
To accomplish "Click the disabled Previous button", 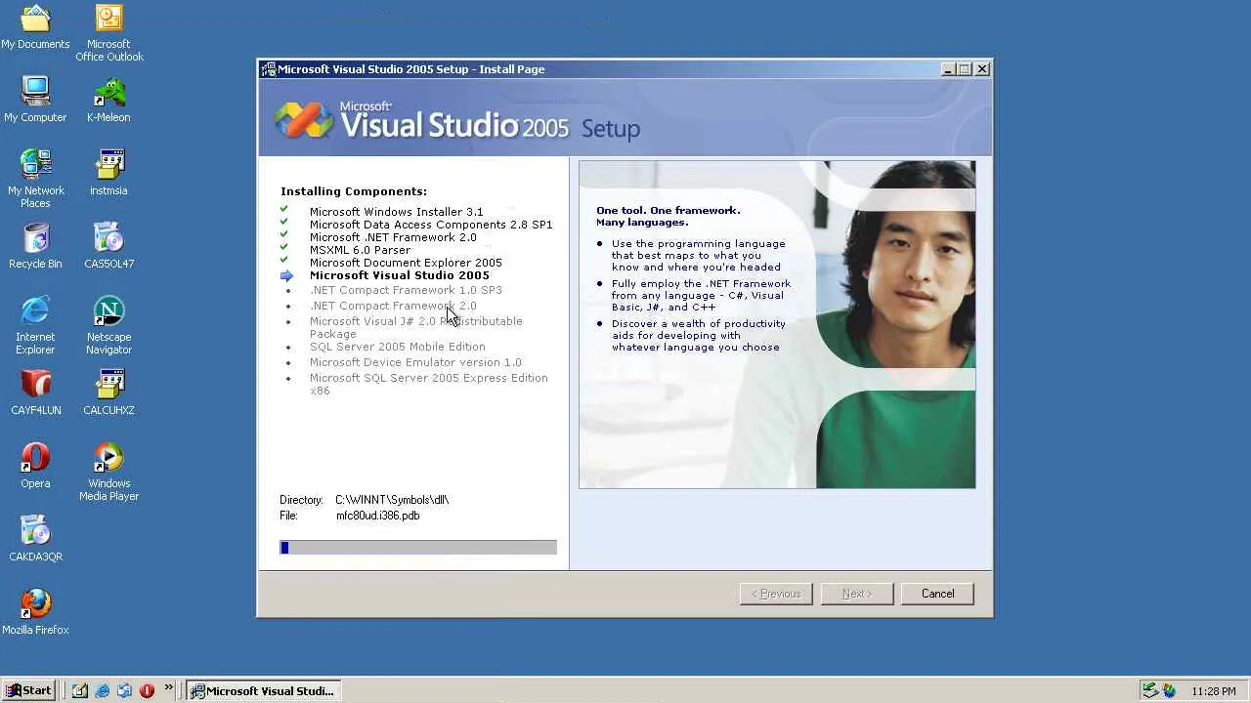I will (776, 594).
